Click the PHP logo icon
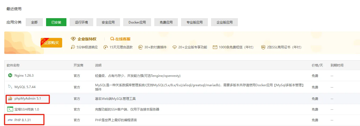Viewport: 360px width, 126px height. (x=10, y=120)
